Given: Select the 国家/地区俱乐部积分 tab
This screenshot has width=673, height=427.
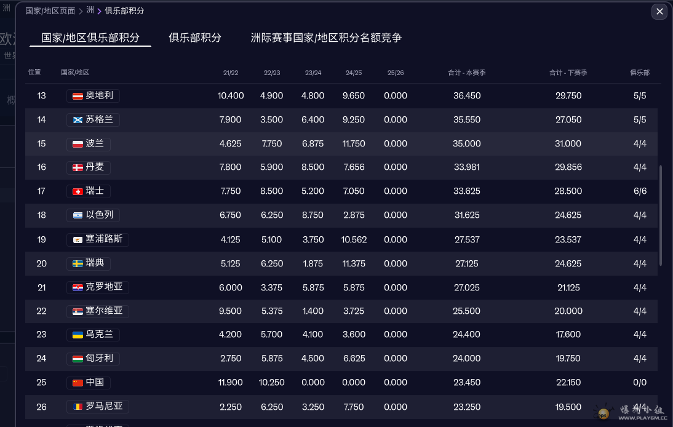Looking at the screenshot, I should point(90,38).
